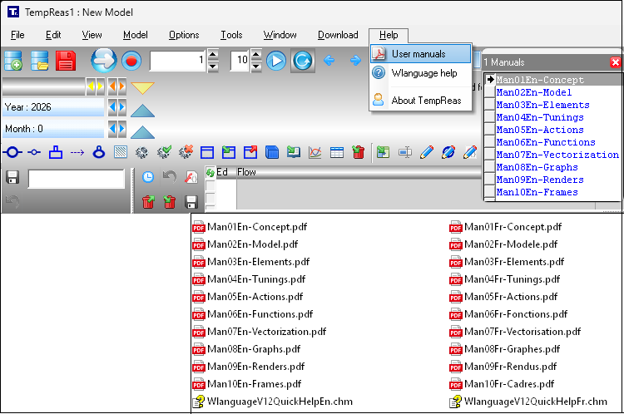Screen dimensions: 624x414
Task: Save the model using the red floppy icon
Action: pyautogui.click(x=66, y=61)
